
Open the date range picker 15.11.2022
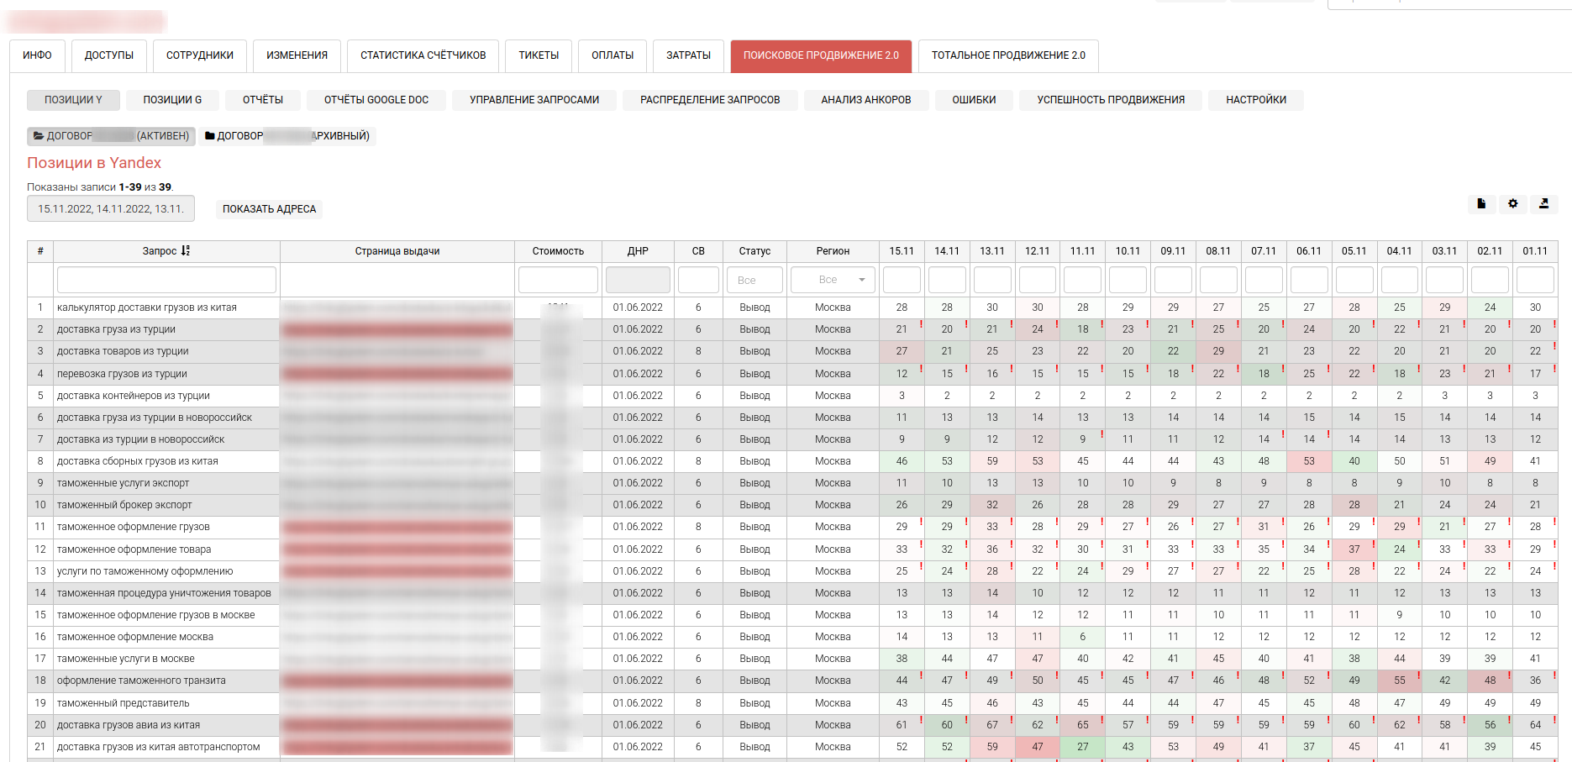coord(111,209)
